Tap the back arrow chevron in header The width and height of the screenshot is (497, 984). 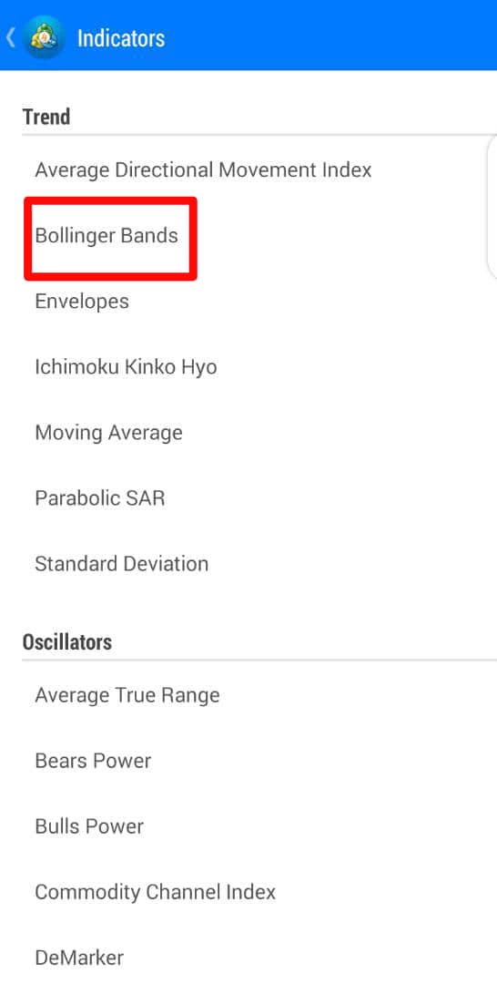[10, 37]
